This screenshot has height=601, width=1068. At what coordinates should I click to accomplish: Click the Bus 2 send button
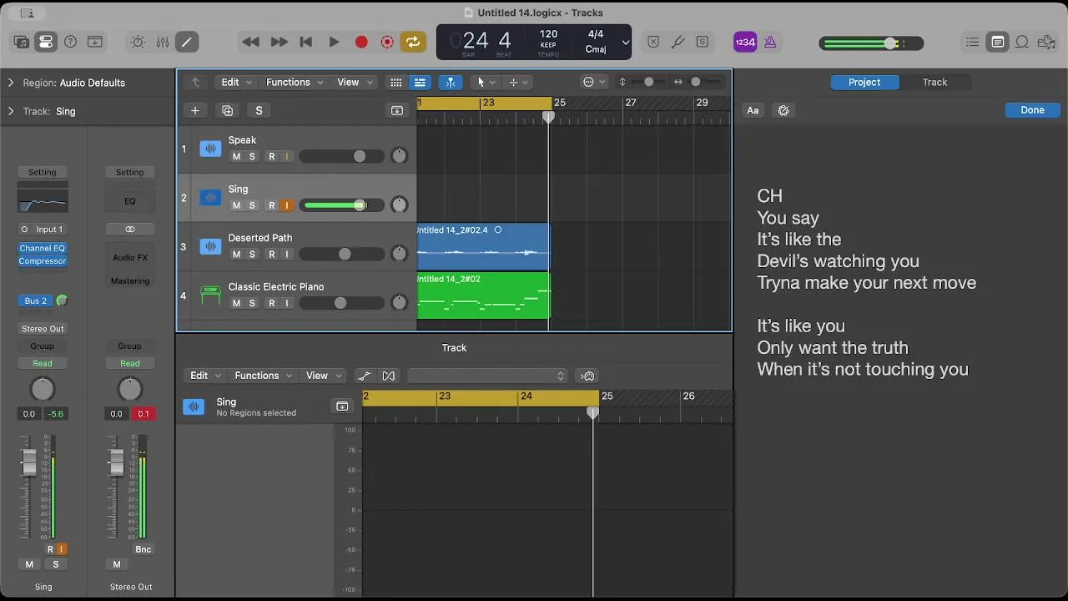click(x=36, y=300)
